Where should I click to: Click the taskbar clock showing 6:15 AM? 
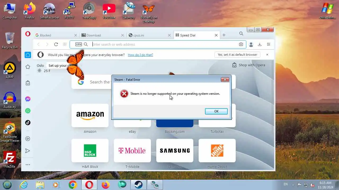point(325,185)
